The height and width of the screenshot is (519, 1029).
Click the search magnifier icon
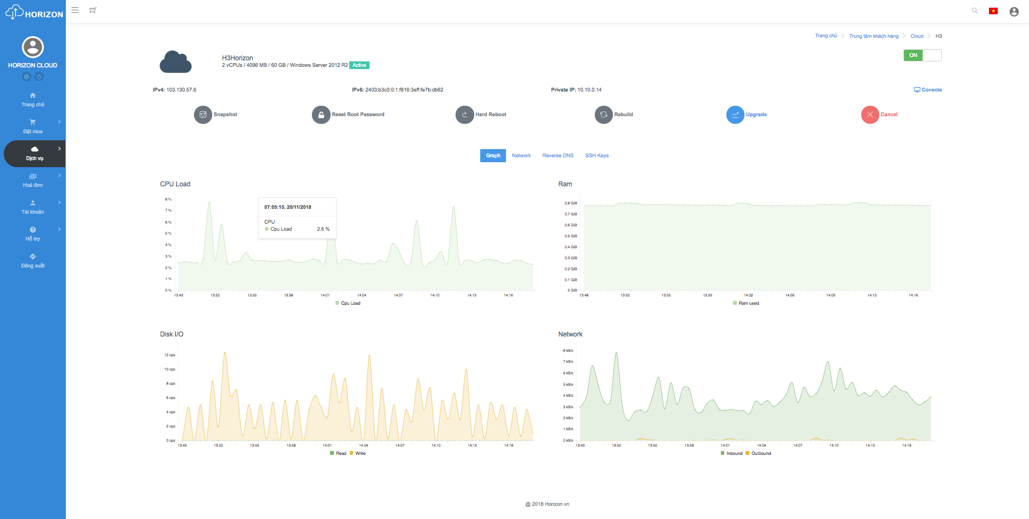pyautogui.click(x=975, y=10)
